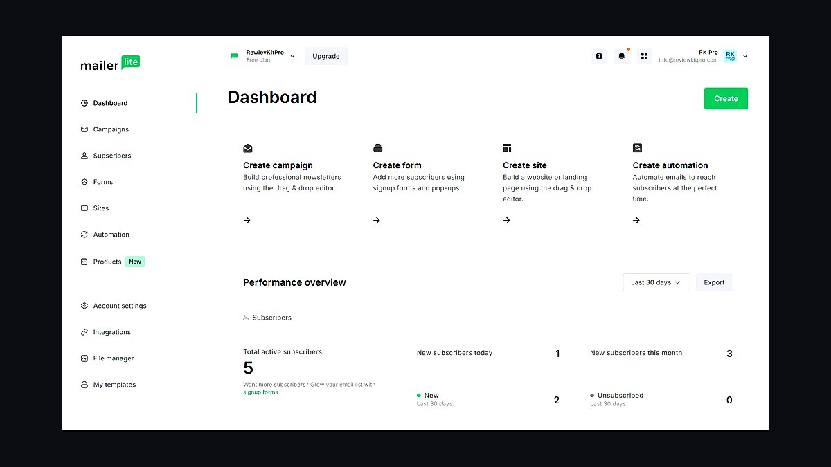Viewport: 831px width, 467px height.
Task: Expand the RewievKitPro account switcher chevron
Action: click(x=292, y=57)
